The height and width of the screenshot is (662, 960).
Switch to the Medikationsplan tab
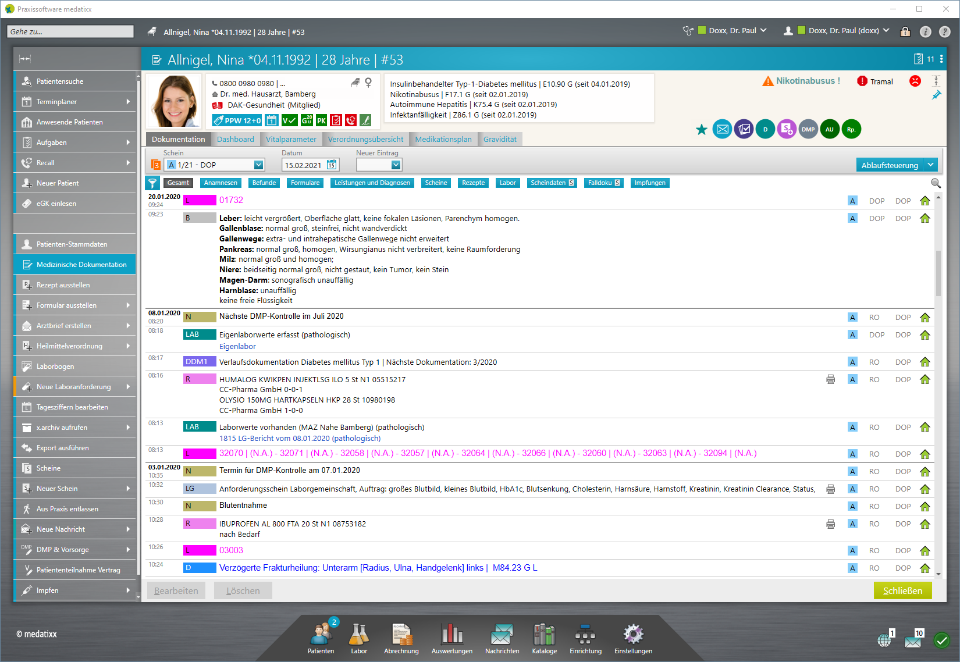pyautogui.click(x=443, y=139)
